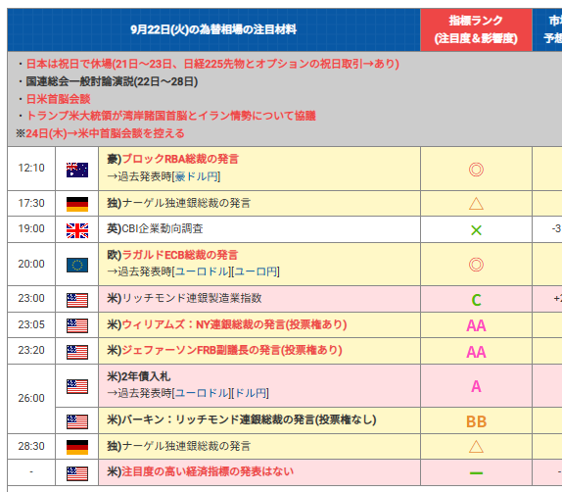562x492 pixels.
Task: Click the US flag beside 2年債入札
Action: point(77,386)
